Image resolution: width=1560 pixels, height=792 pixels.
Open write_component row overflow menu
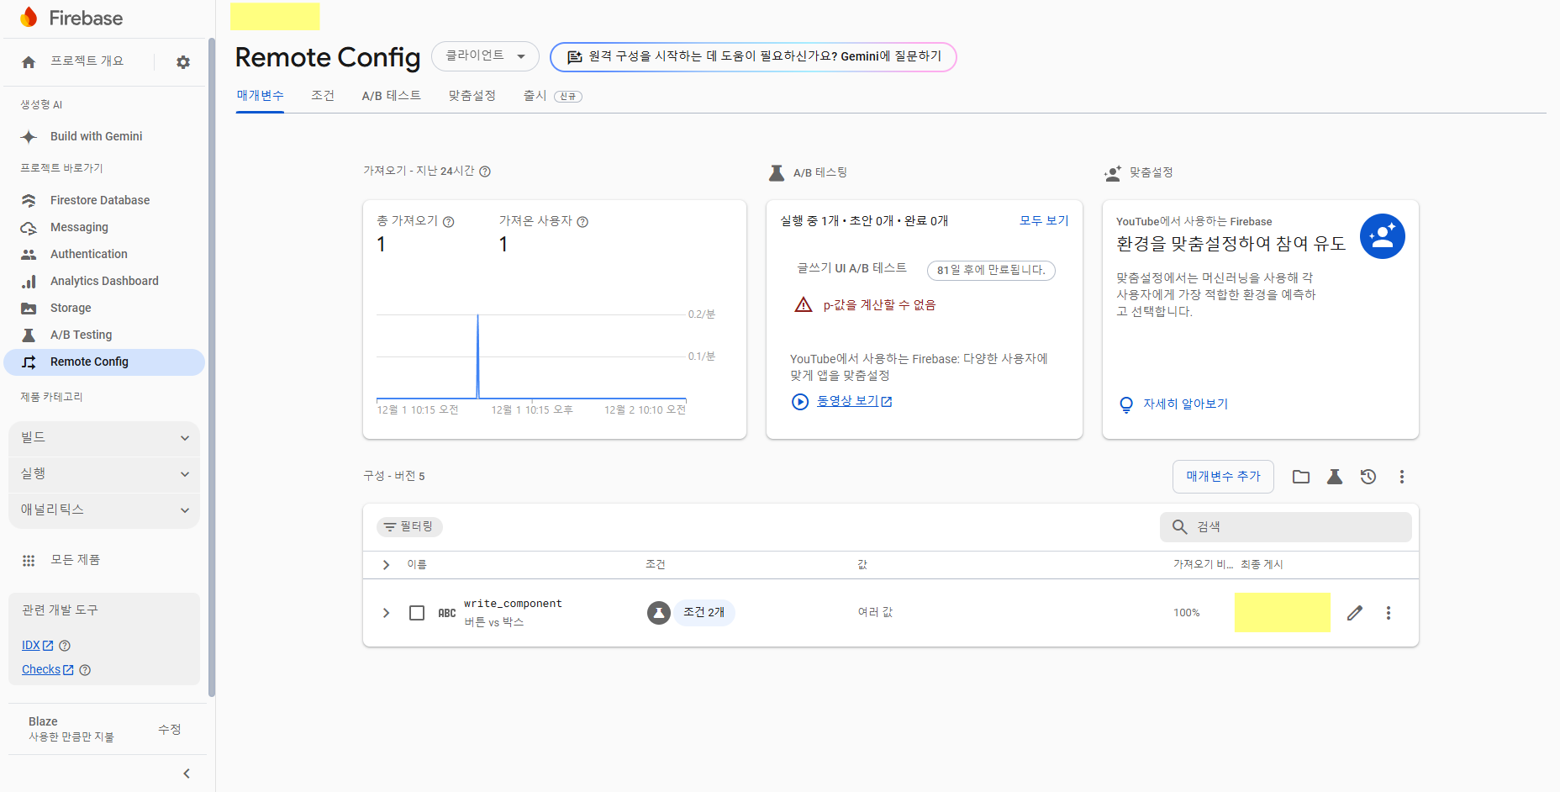(1389, 613)
